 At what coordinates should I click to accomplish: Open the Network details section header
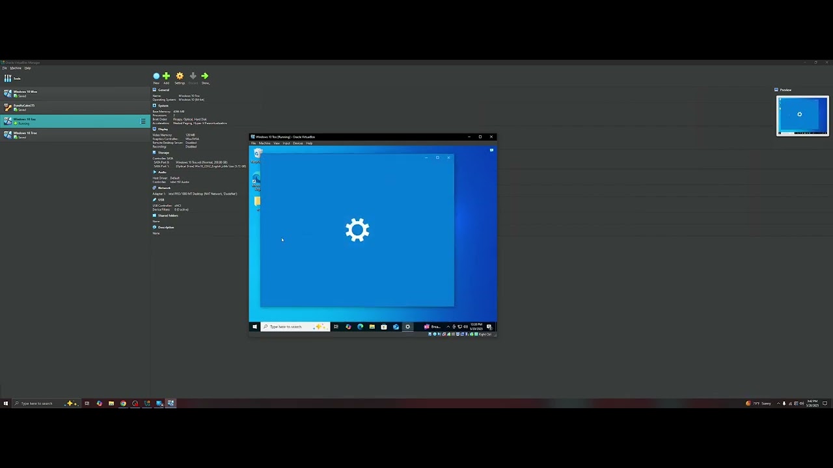(x=162, y=188)
